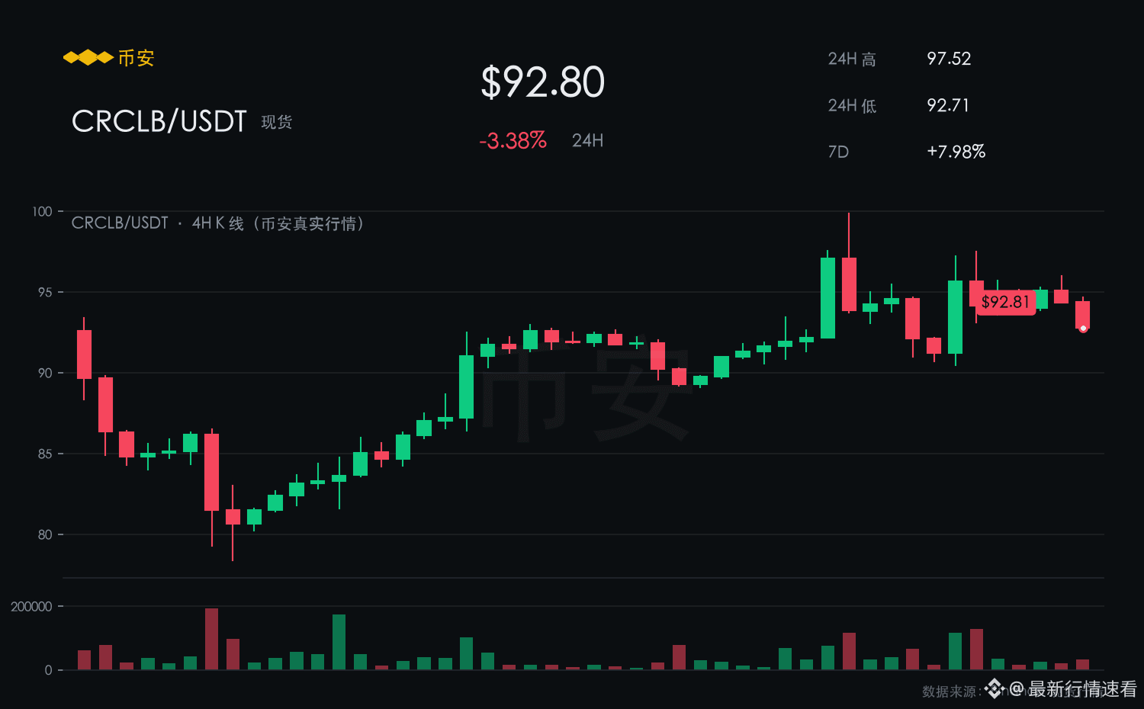Click the $92.80 current price
This screenshot has height=709, width=1144.
point(543,82)
